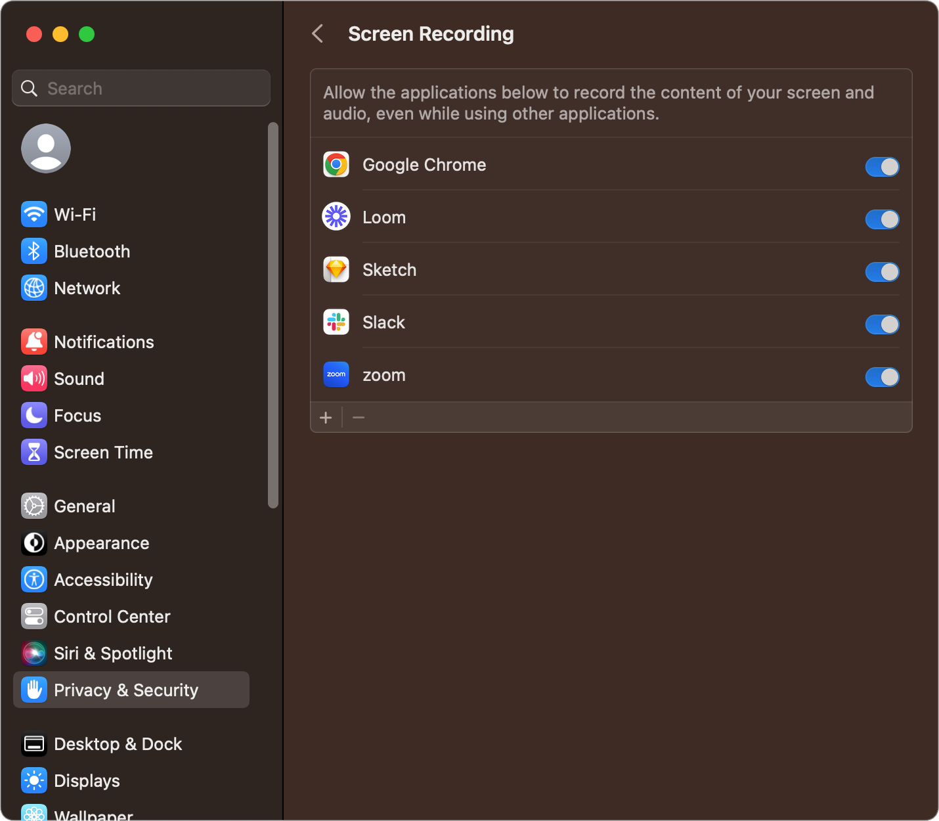Viewport: 939px width, 821px height.
Task: Click the Bluetooth sidebar icon
Action: pos(34,251)
